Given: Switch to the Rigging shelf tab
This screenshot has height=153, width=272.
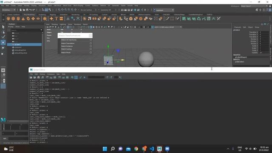Looking at the screenshot, I should tap(53, 14).
